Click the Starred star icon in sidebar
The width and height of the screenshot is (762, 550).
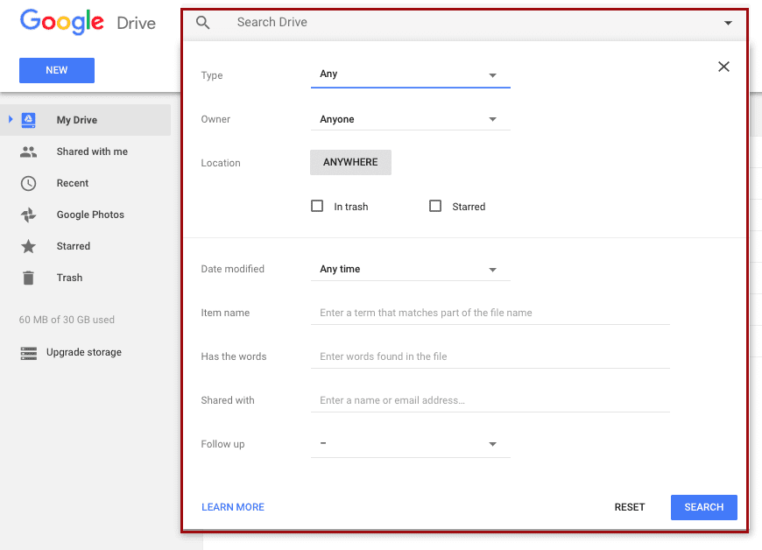(x=28, y=246)
